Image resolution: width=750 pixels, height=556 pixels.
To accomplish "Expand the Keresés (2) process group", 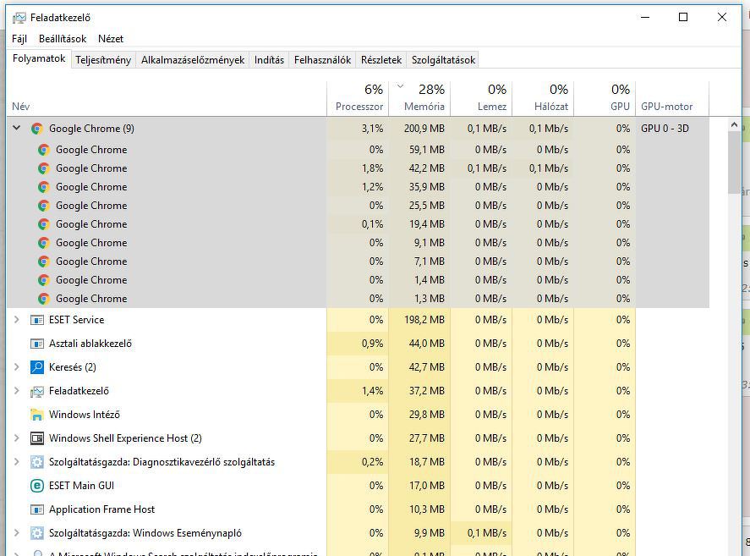I will [x=16, y=367].
